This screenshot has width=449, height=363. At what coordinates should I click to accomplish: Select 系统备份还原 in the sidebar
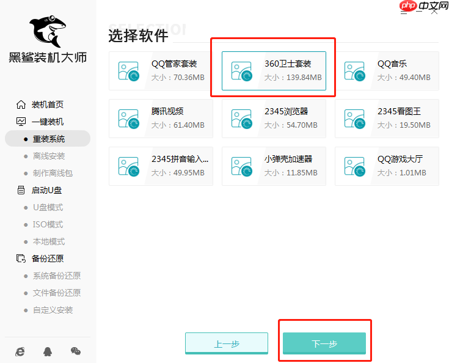pyautogui.click(x=57, y=276)
